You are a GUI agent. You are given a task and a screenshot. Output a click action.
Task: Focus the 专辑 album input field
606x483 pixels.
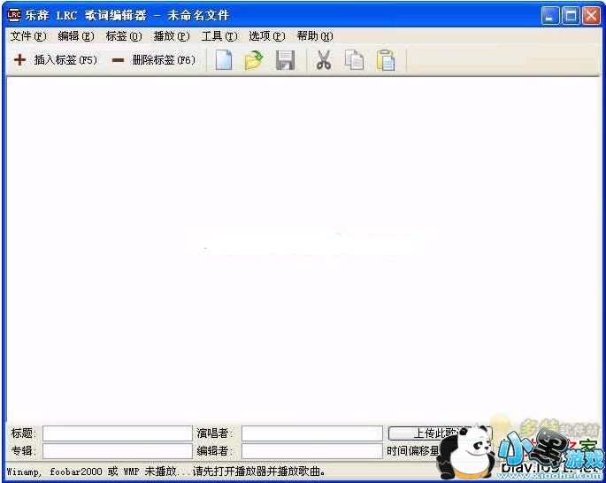coord(118,451)
